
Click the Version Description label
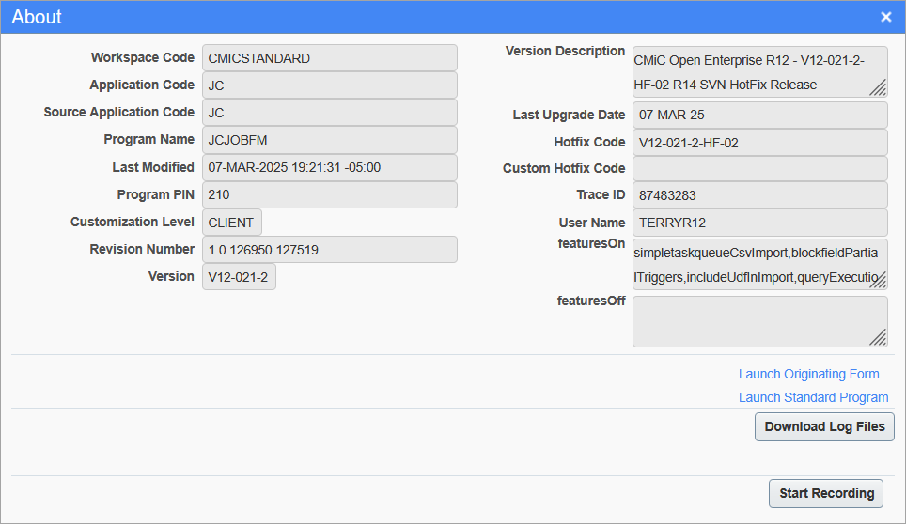(565, 51)
